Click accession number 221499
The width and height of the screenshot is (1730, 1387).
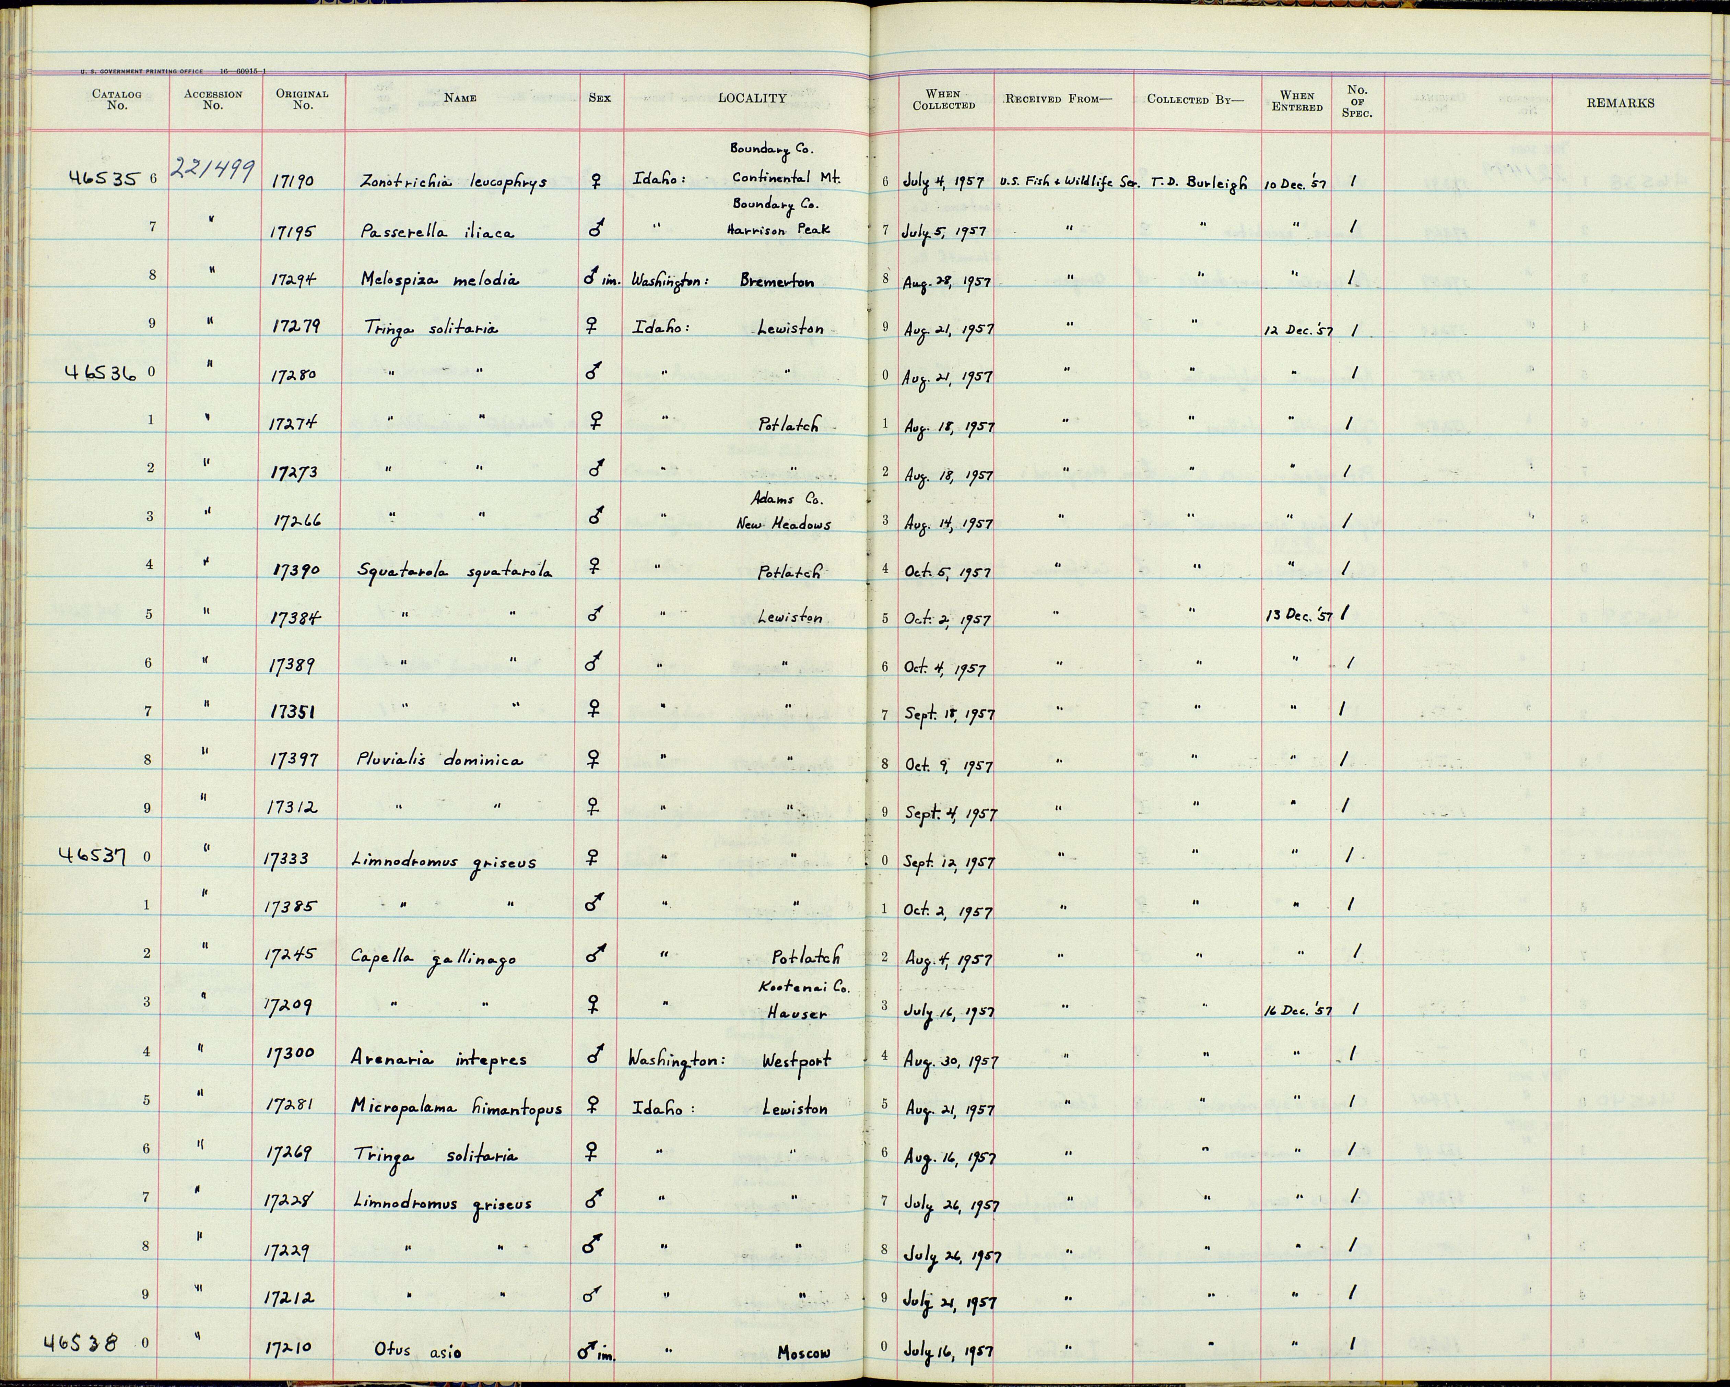[x=213, y=170]
